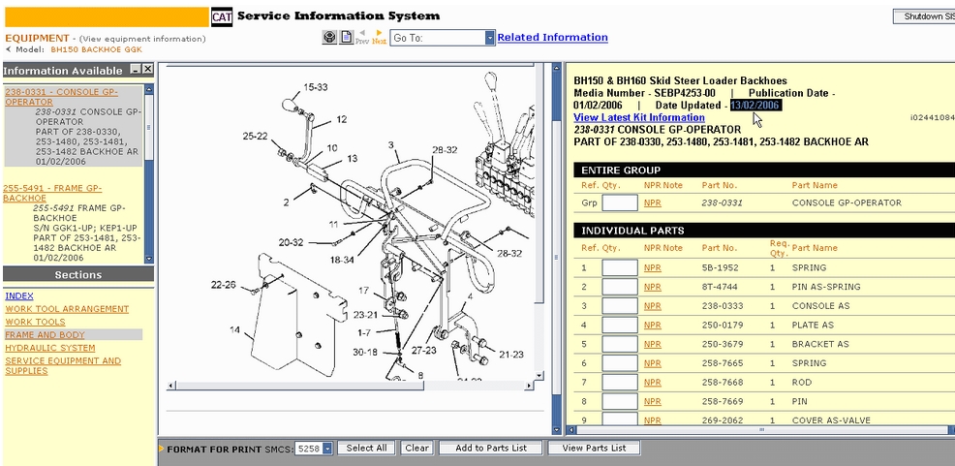Open 238-0331 - CONSOLE GP-OPERATOR link

62,97
